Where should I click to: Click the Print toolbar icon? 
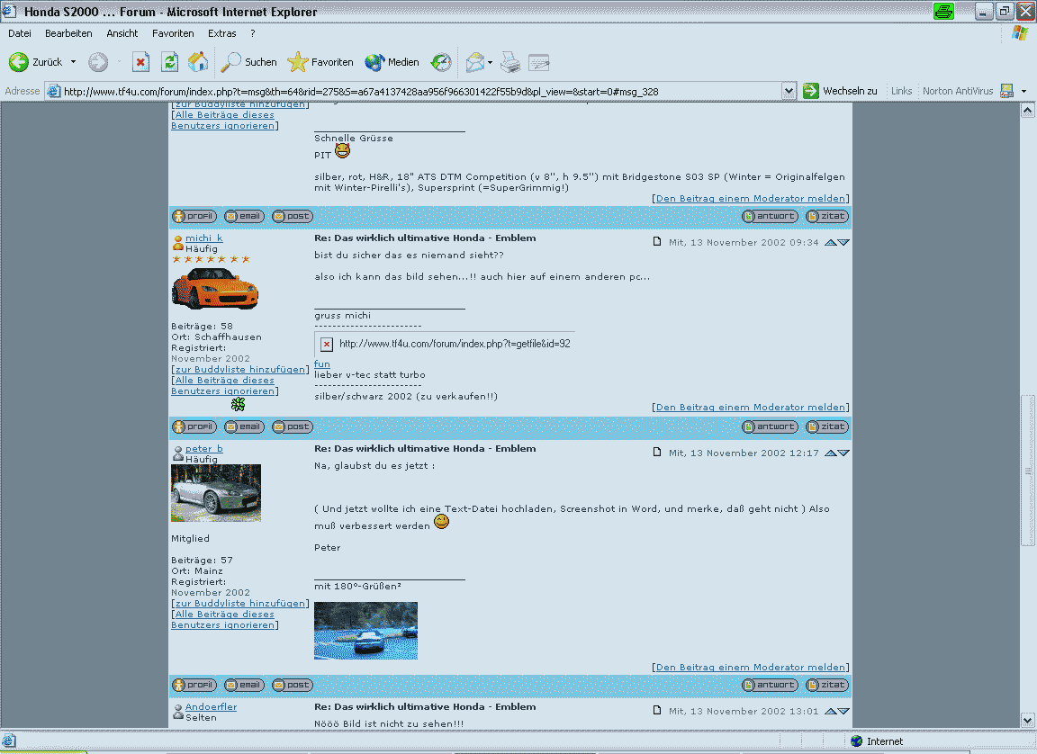point(510,62)
